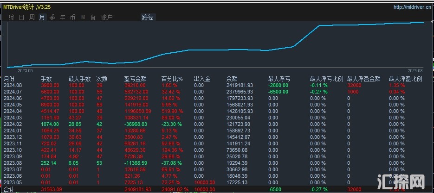Click the 合计 totals row label
The width and height of the screenshot is (434, 193).
(8, 189)
